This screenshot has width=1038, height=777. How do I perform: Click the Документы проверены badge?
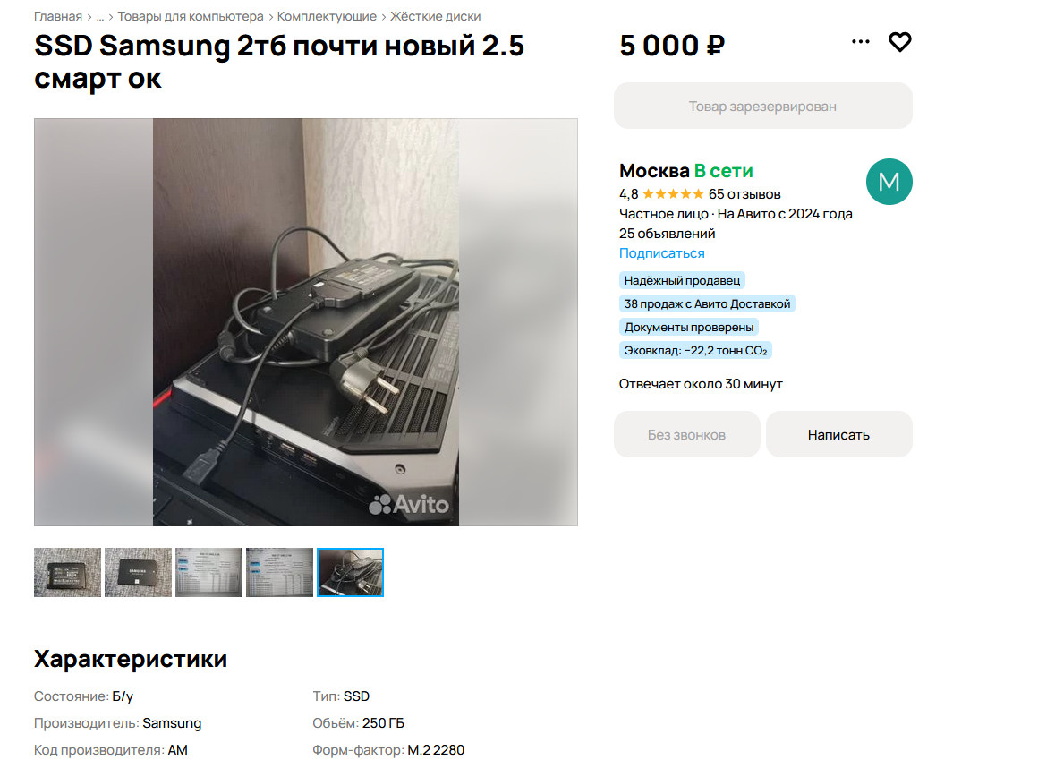[689, 328]
